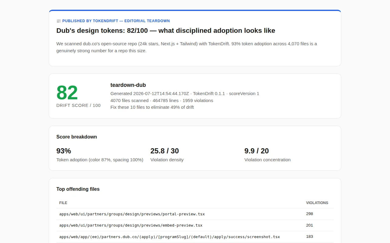Click the 'Top offending files' heading
390x243 pixels.
[78, 189]
